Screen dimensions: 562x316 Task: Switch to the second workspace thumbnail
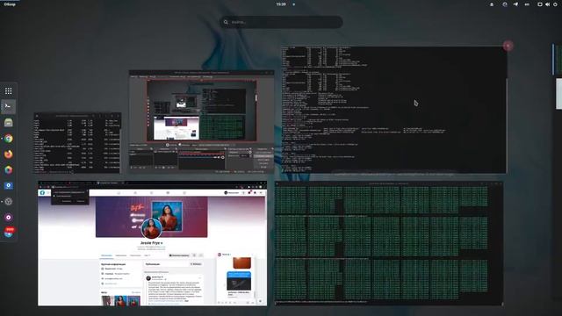[558, 94]
